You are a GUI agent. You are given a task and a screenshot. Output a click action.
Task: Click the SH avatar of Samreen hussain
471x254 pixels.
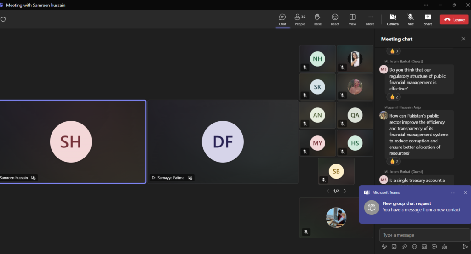tap(71, 141)
